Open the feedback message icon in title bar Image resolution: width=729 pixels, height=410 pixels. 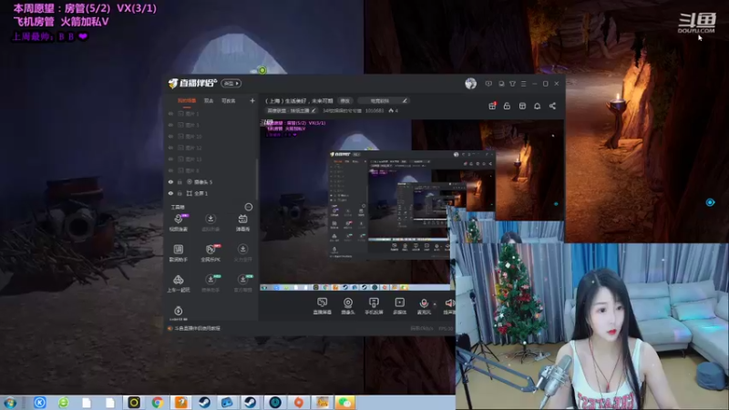[488, 84]
